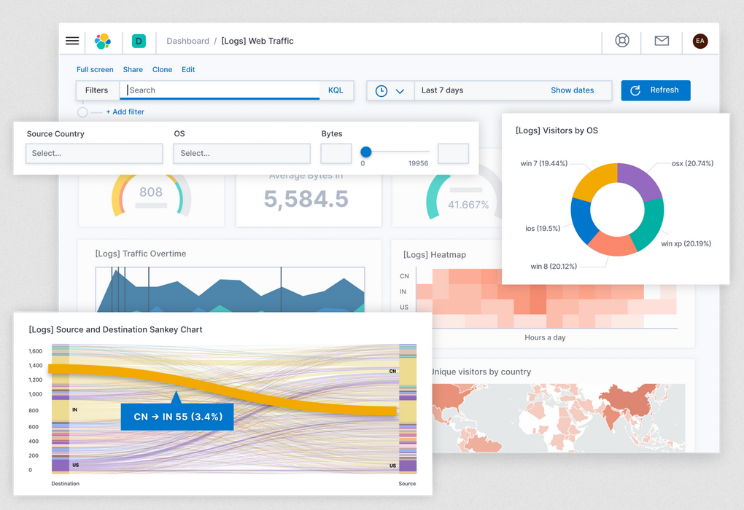Image resolution: width=744 pixels, height=510 pixels.
Task: Click the 5,584.5 average bytes metric
Action: (x=306, y=199)
